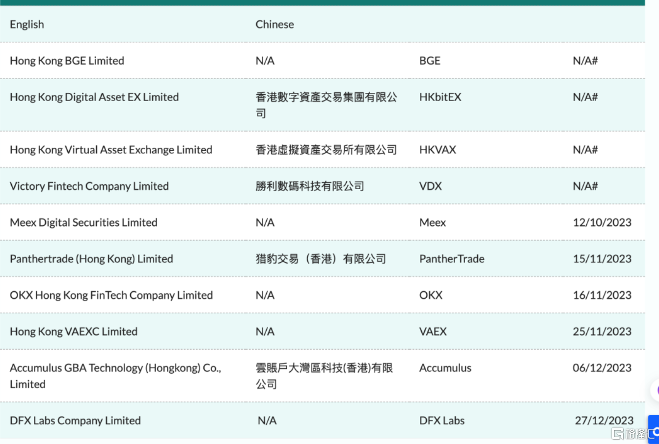
Task: Select Hong Kong Digital Asset EX Limited
Action: 94,97
